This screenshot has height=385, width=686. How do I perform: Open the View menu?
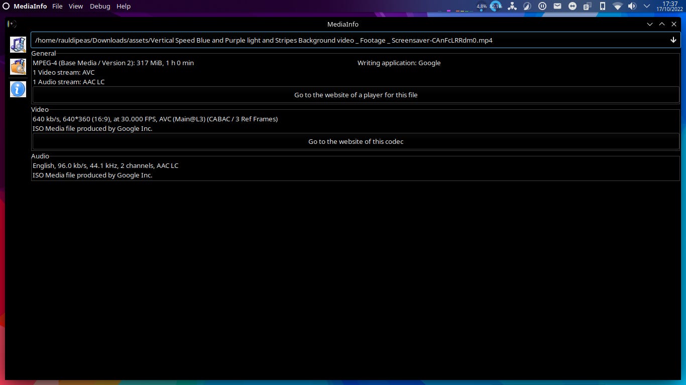click(76, 6)
